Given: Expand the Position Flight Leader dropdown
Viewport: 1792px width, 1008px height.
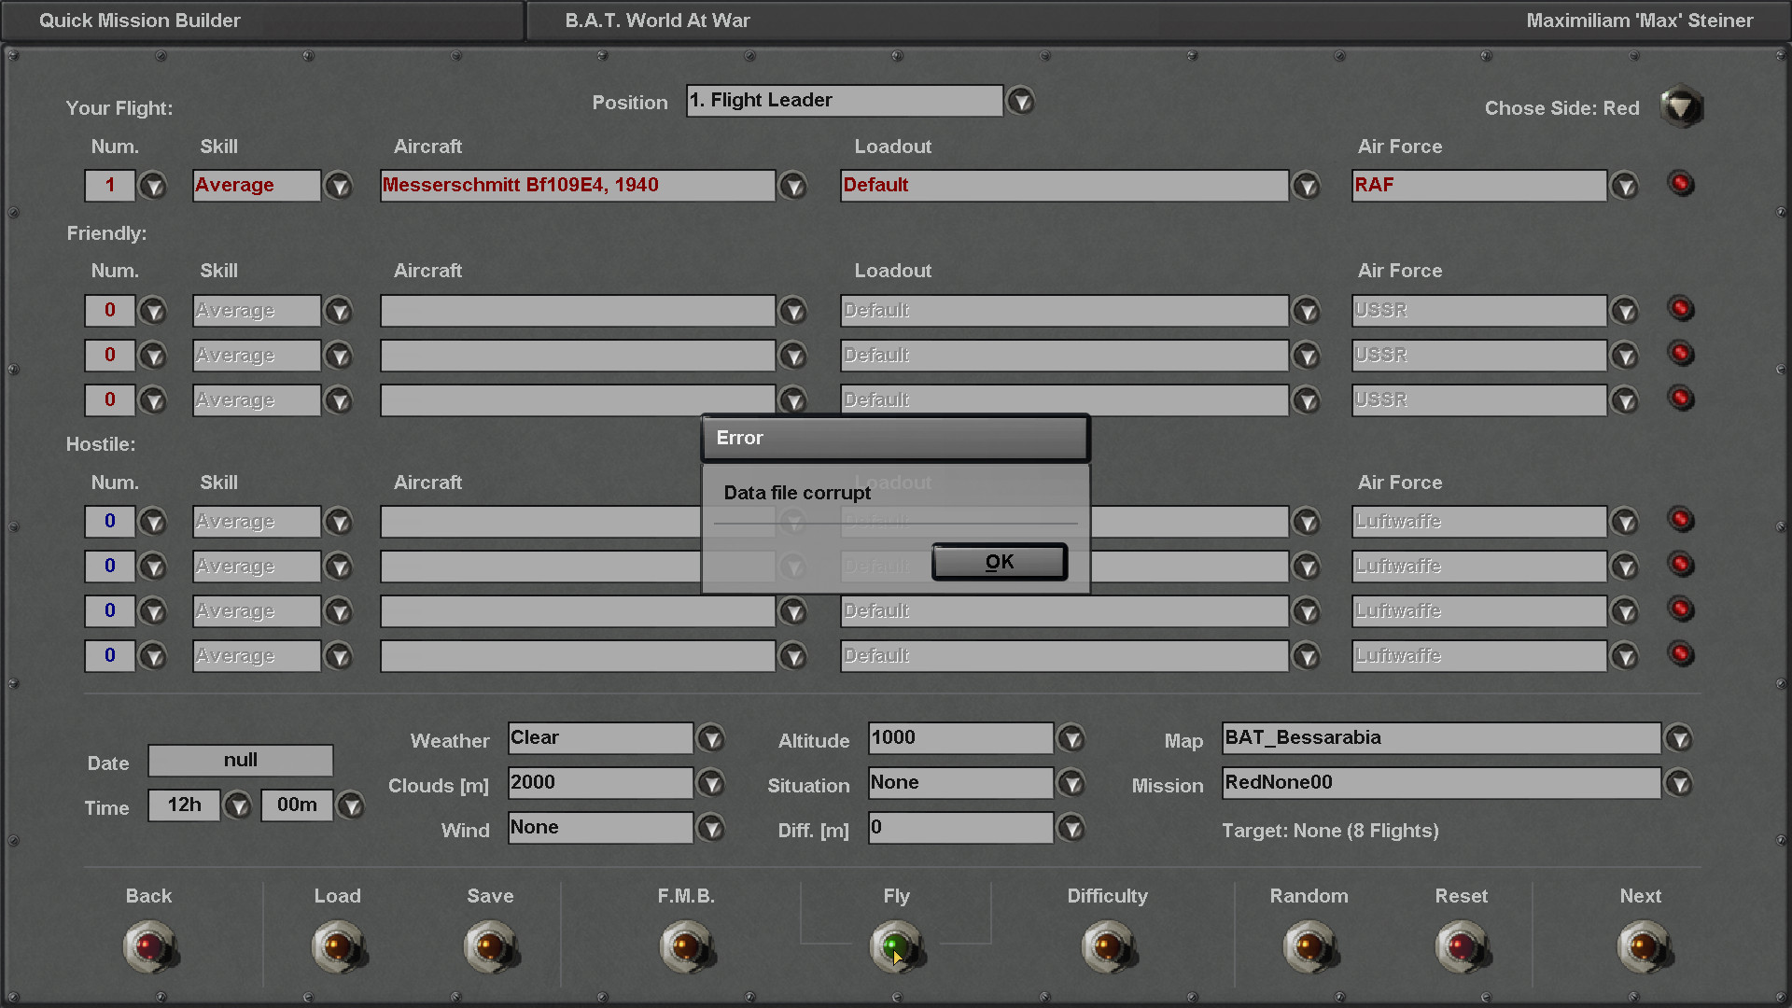Looking at the screenshot, I should coord(1021,101).
